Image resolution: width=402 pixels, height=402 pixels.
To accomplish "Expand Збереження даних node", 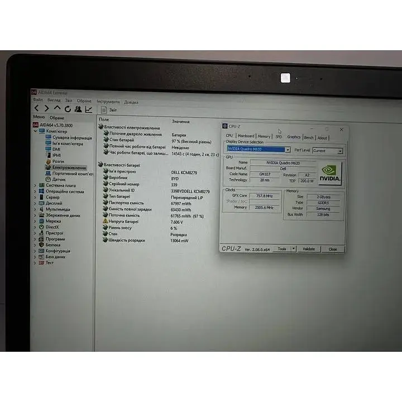I will point(35,215).
